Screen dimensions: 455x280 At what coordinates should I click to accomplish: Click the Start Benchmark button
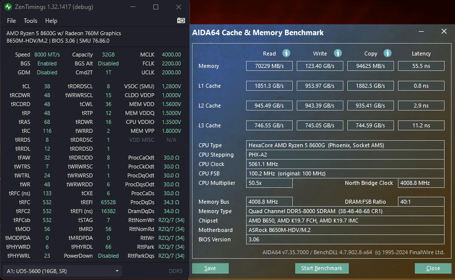click(x=322, y=269)
